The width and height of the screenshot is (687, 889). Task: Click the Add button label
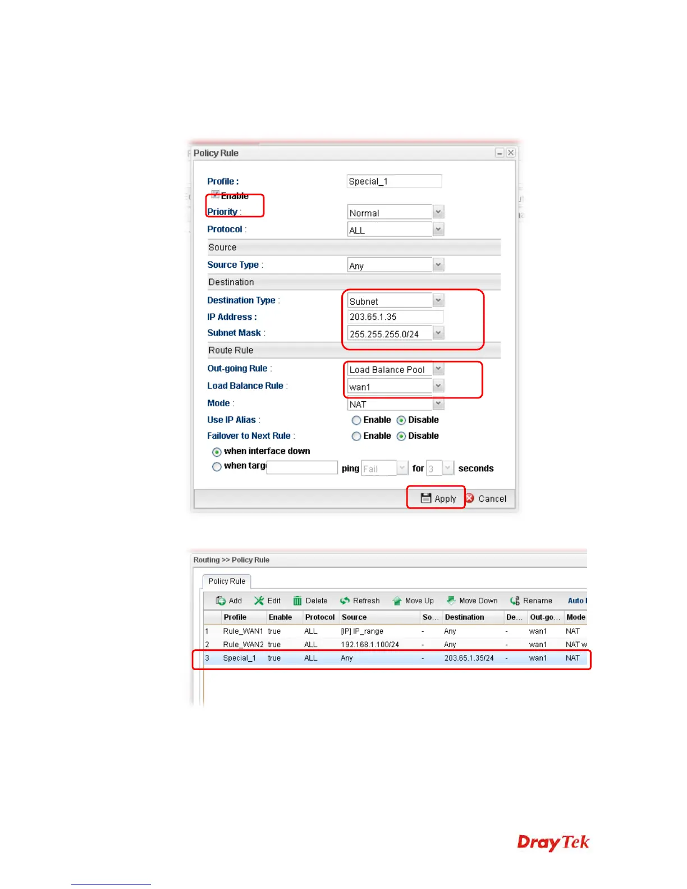click(x=235, y=601)
